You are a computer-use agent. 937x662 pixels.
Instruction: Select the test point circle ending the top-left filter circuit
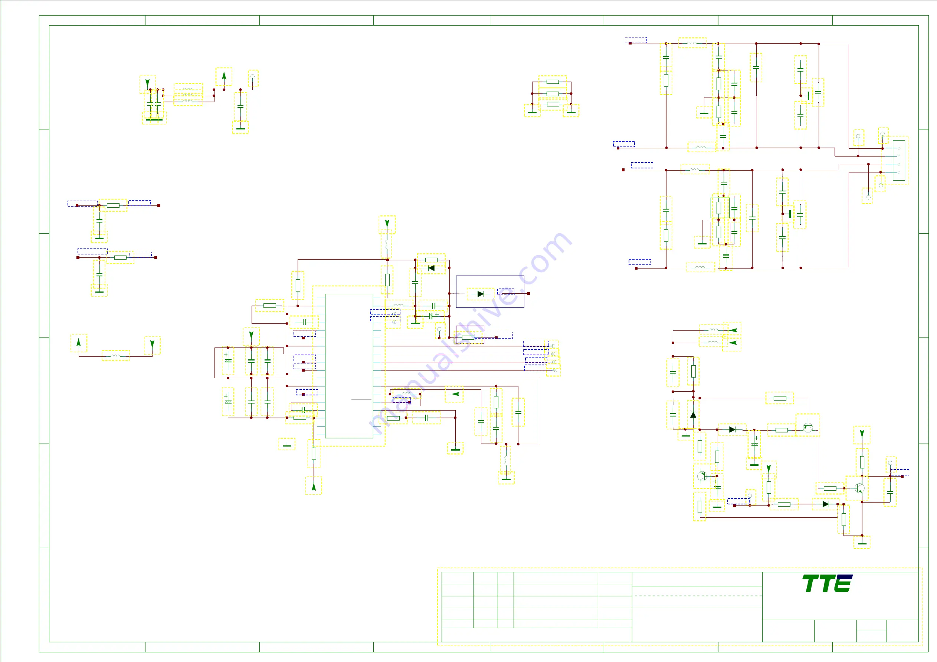click(253, 77)
